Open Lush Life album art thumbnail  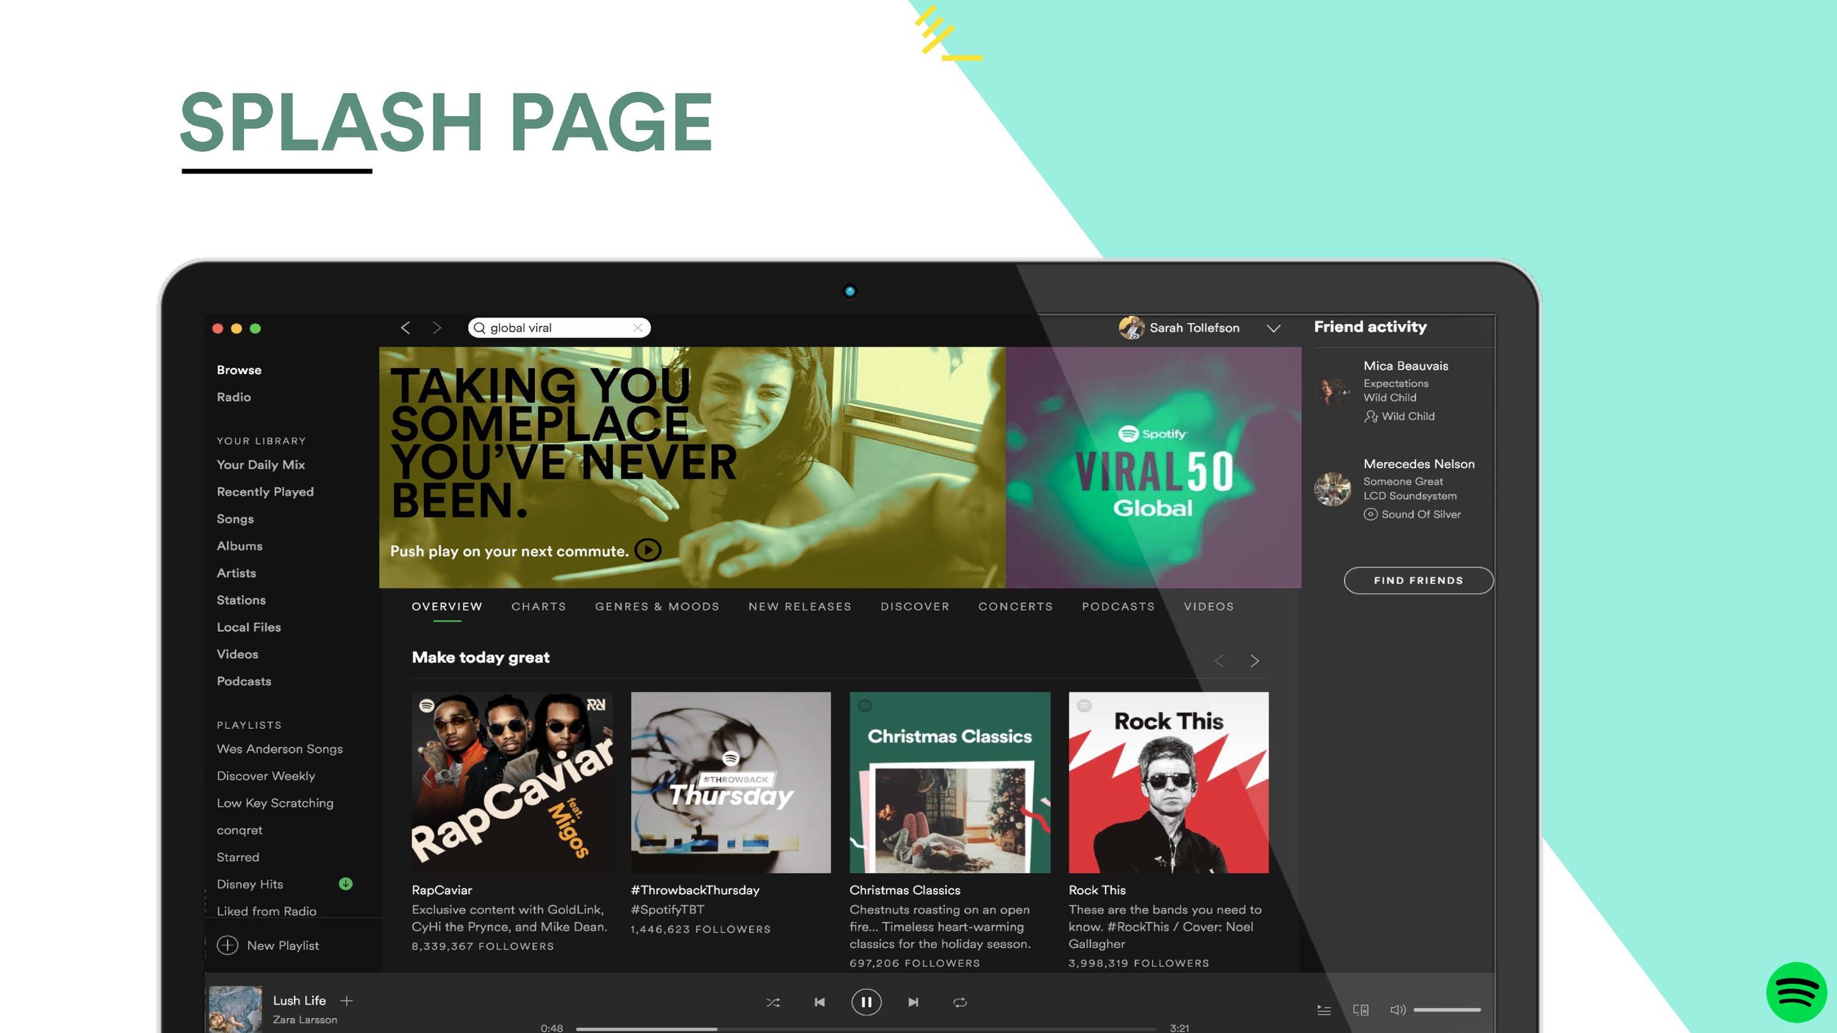(235, 1009)
